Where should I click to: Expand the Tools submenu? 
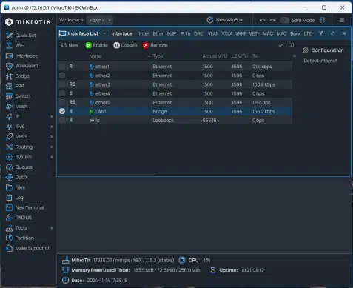pos(52,228)
